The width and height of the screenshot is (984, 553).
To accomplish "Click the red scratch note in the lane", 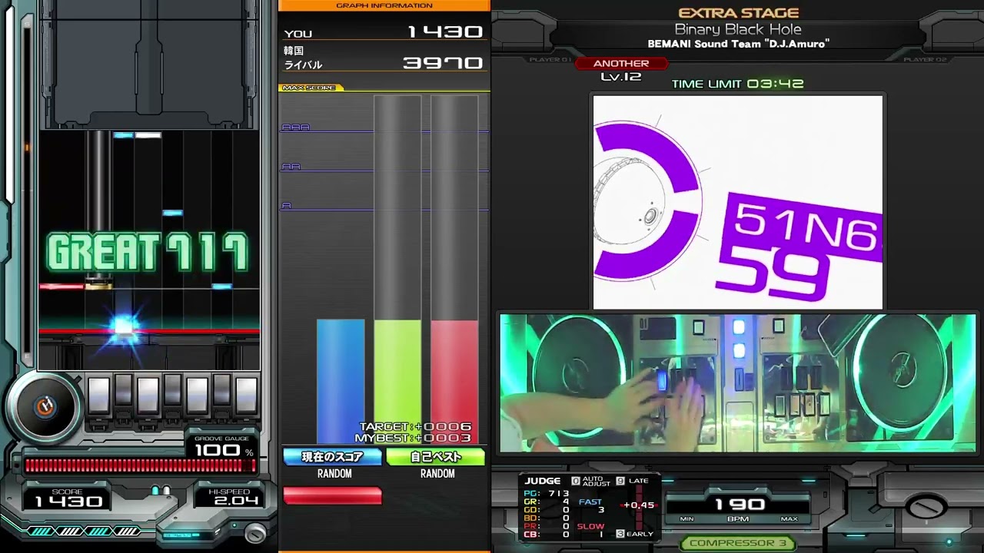I will tap(61, 286).
